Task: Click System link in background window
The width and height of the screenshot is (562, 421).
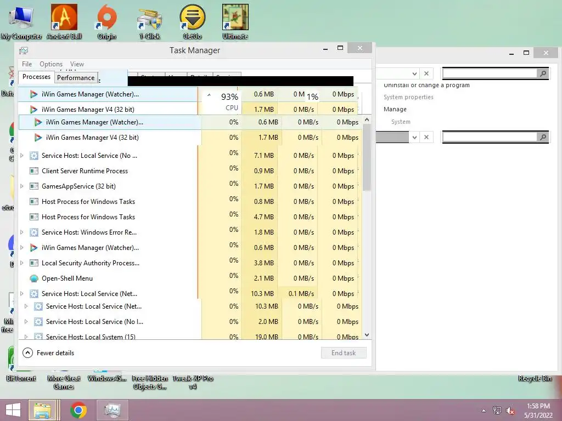Action: pyautogui.click(x=401, y=122)
